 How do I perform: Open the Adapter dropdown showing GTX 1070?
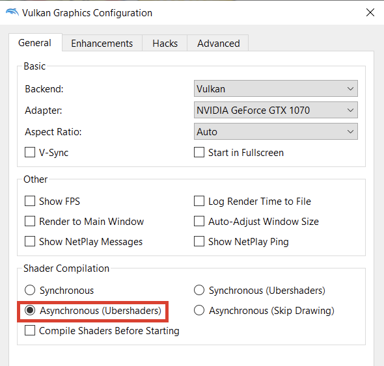[276, 110]
